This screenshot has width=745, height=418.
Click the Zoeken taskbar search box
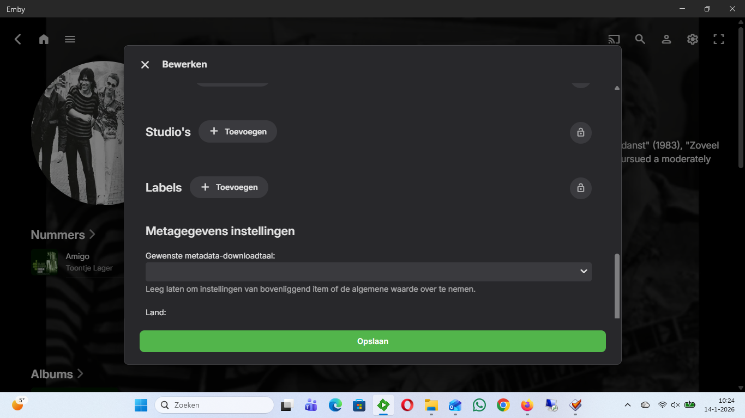214,405
